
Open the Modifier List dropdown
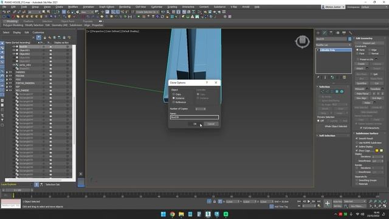334,45
